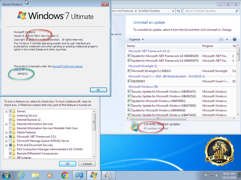241x180 pixels.
Task: Toggle Microsoft .NET Framework 3.5.1 checkbox
Action: pos(10,137)
